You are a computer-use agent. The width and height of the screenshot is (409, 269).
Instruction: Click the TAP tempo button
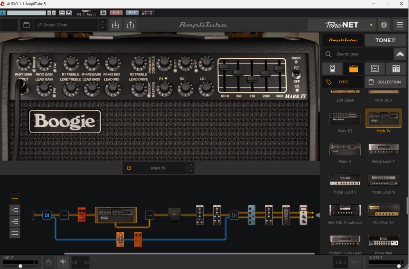[355, 262]
